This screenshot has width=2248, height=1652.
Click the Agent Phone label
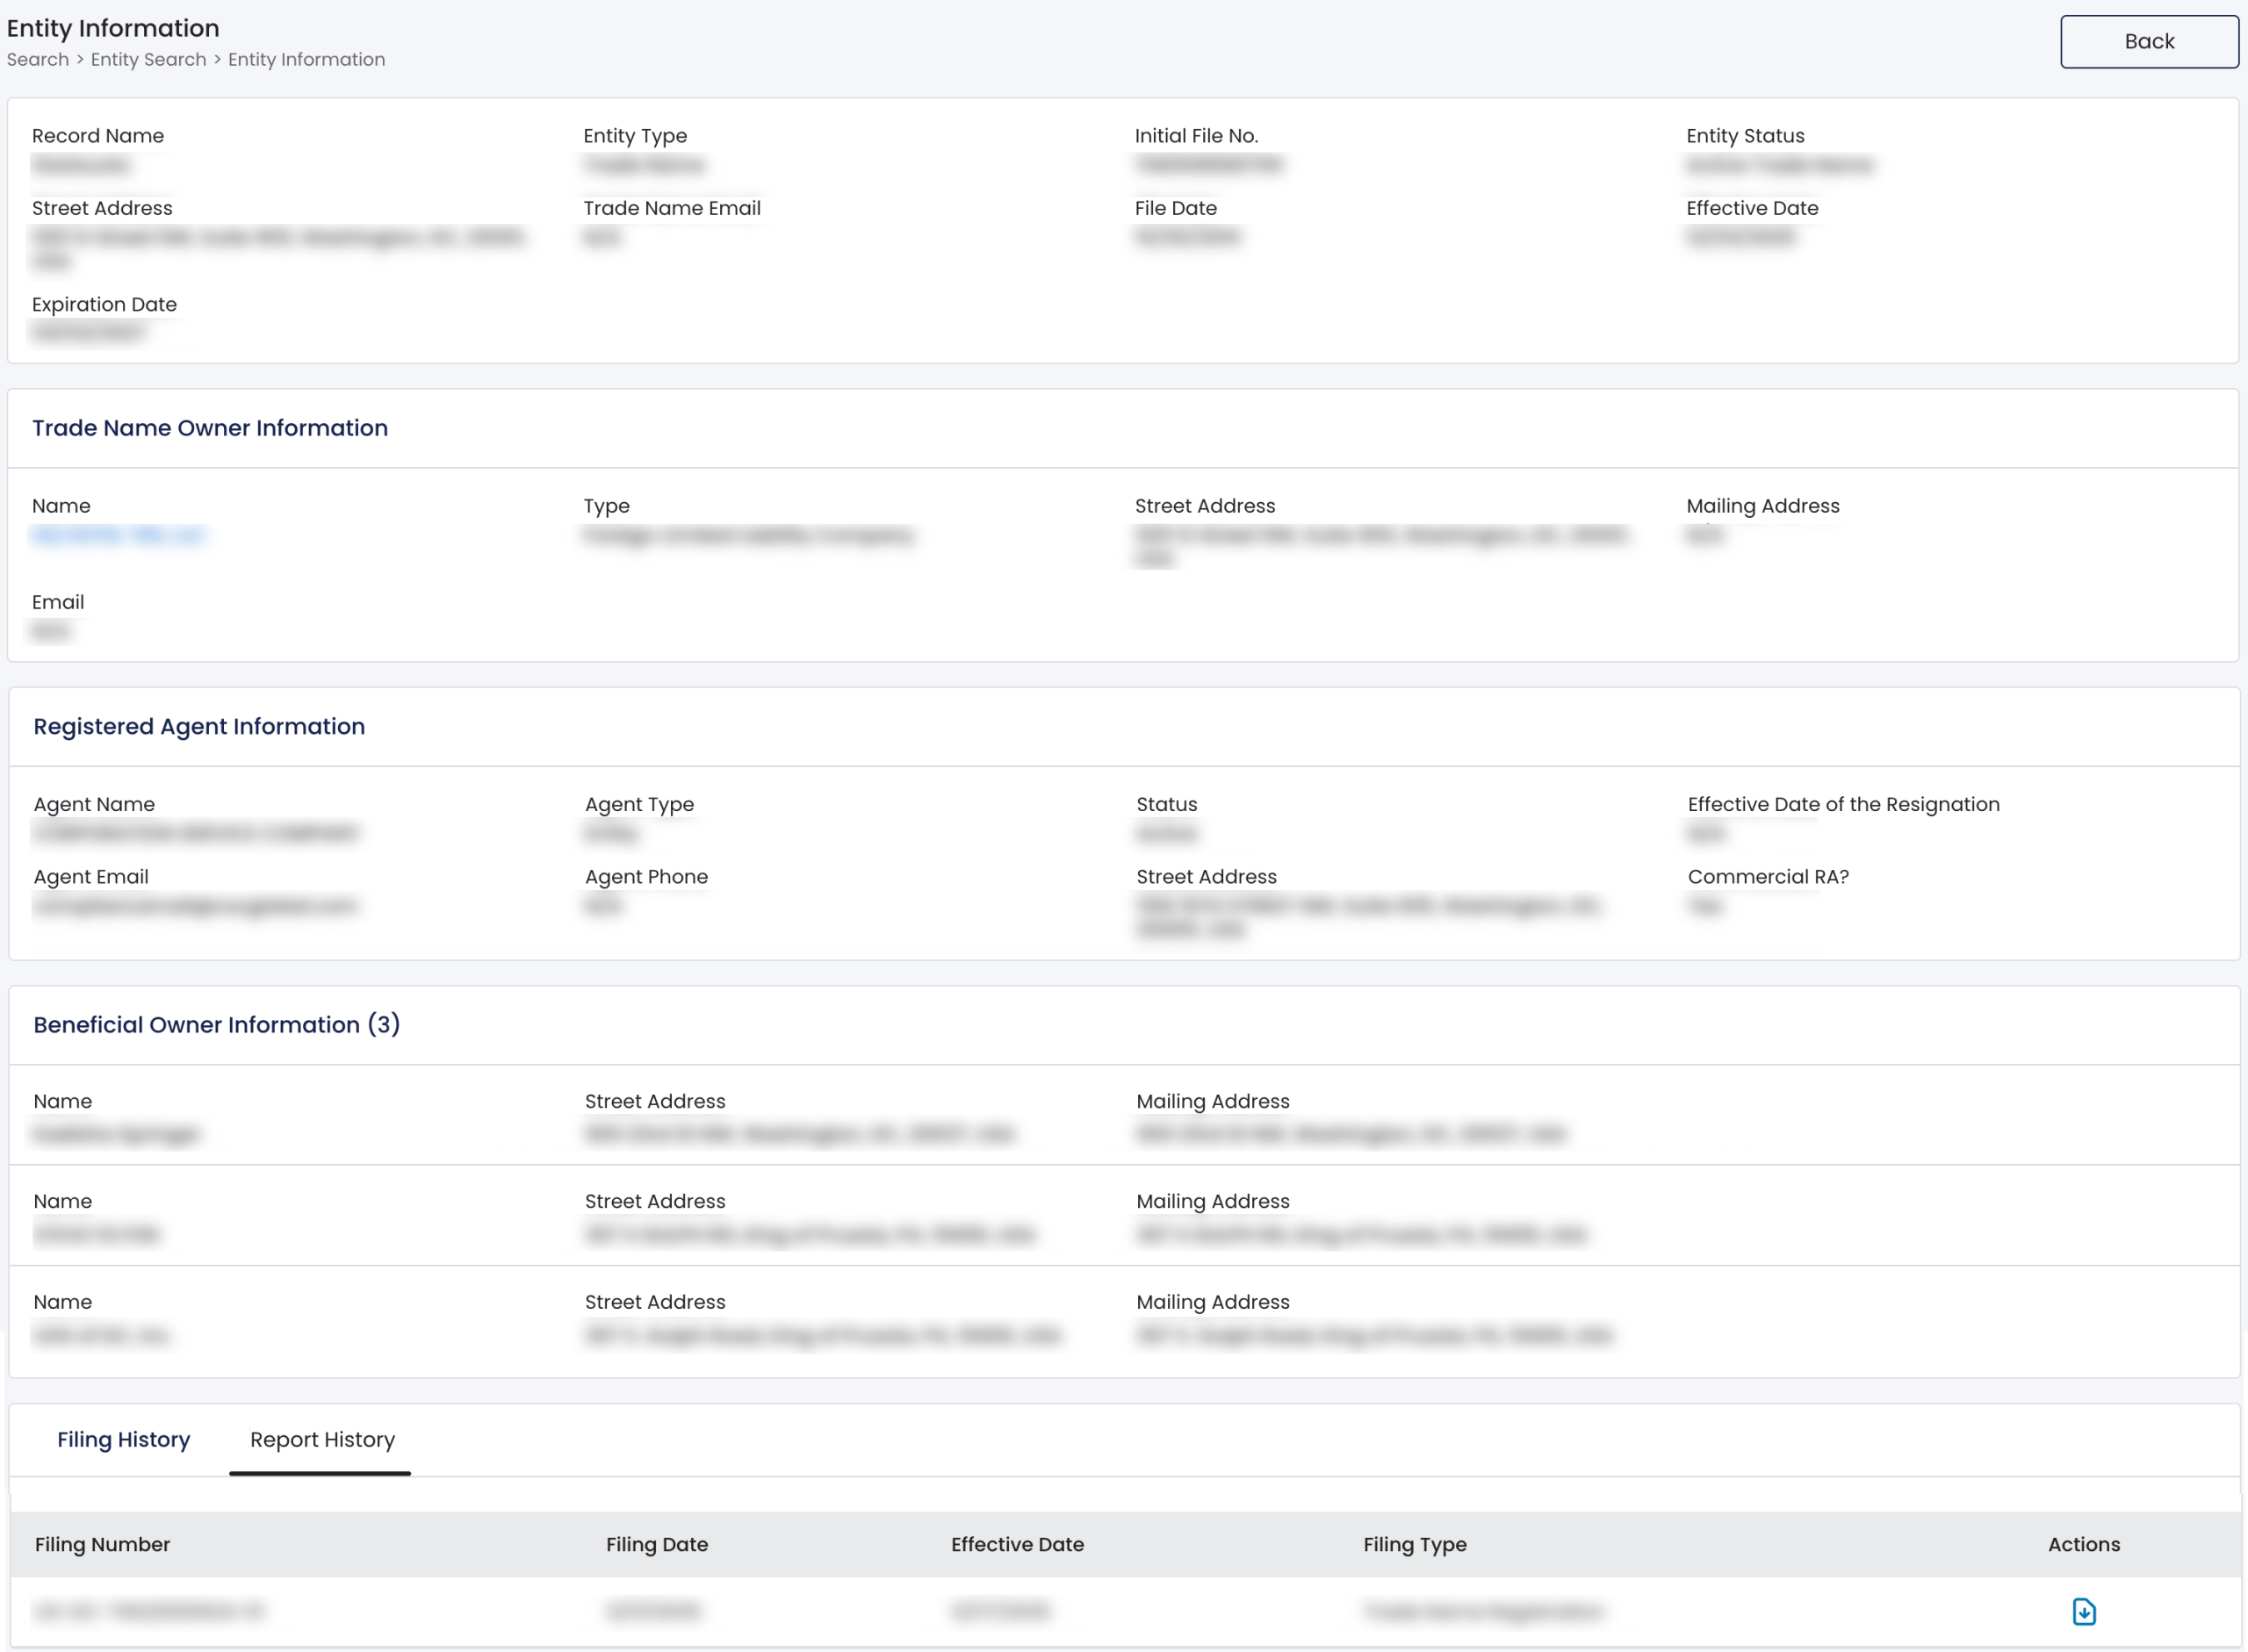[x=646, y=877]
